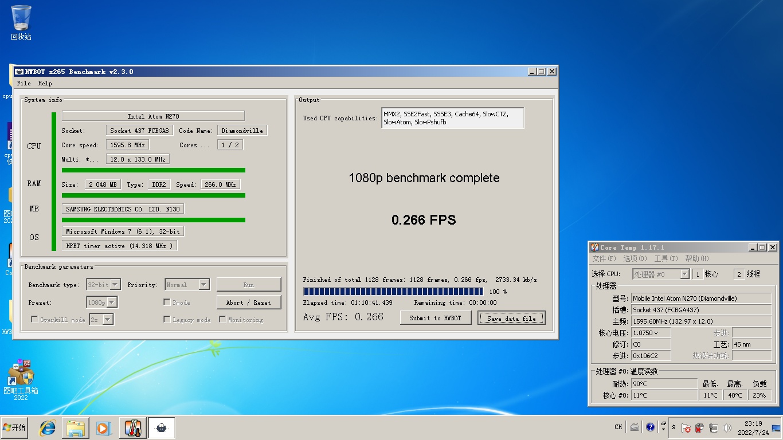783x440 pixels.
Task: Switch to Core Temp thermometer taskbar icon
Action: click(x=133, y=428)
